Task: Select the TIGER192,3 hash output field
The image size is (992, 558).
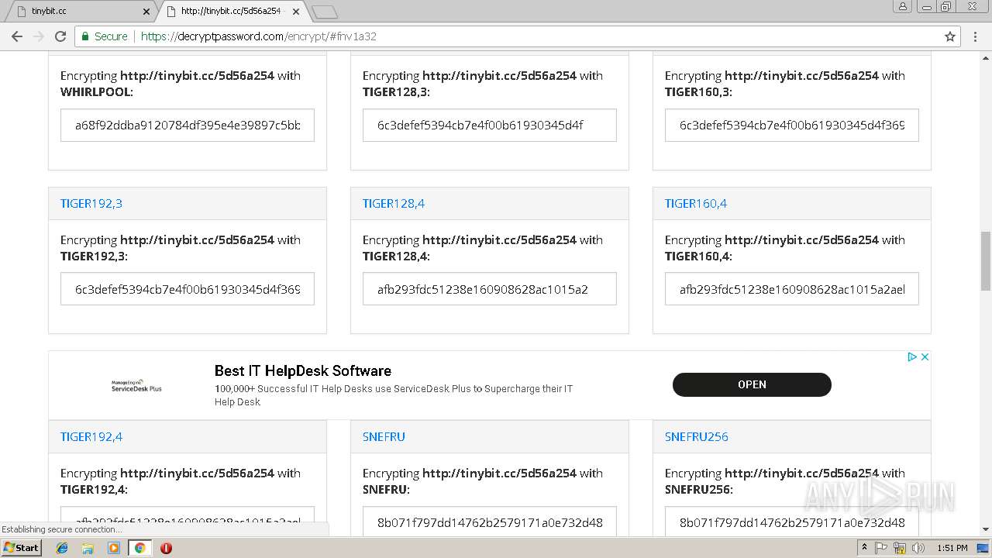Action: (x=188, y=289)
